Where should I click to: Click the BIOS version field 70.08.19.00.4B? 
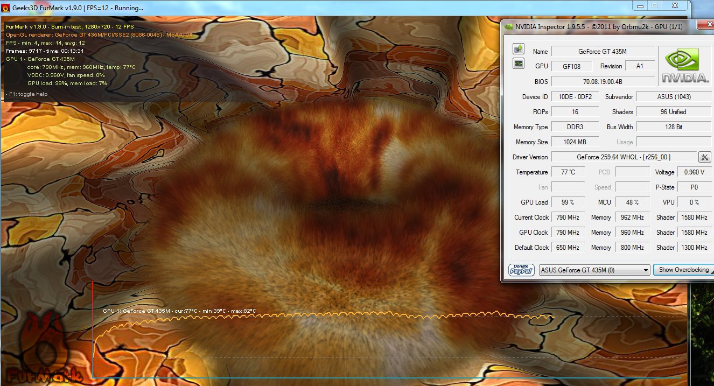[603, 81]
